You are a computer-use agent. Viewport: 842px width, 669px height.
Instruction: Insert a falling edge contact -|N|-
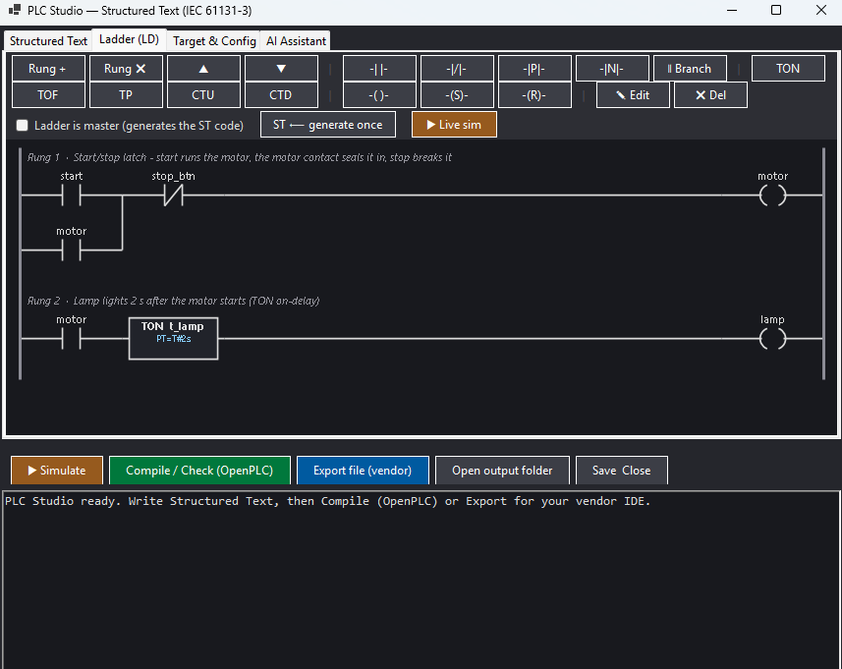pos(612,69)
